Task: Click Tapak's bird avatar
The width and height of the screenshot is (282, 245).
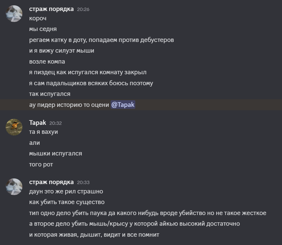Action: pos(14,127)
